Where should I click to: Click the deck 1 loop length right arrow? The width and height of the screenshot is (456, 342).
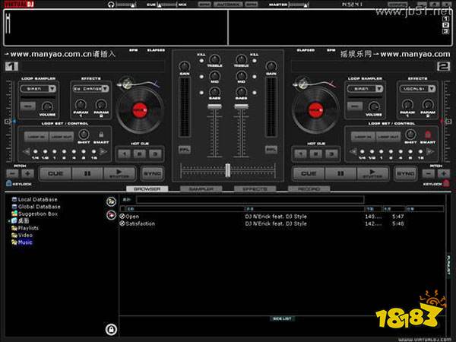click(103, 151)
